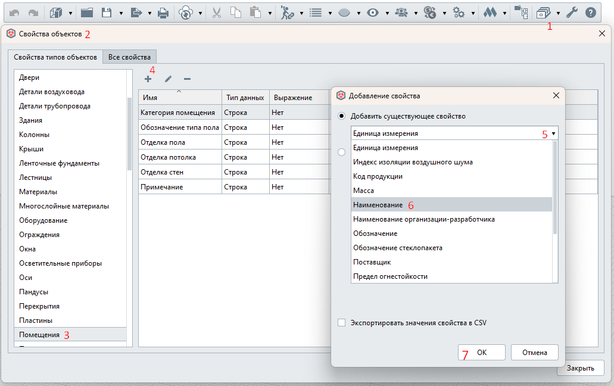
Task: Open the dropdown arrow beside the export icon
Action: 149,13
